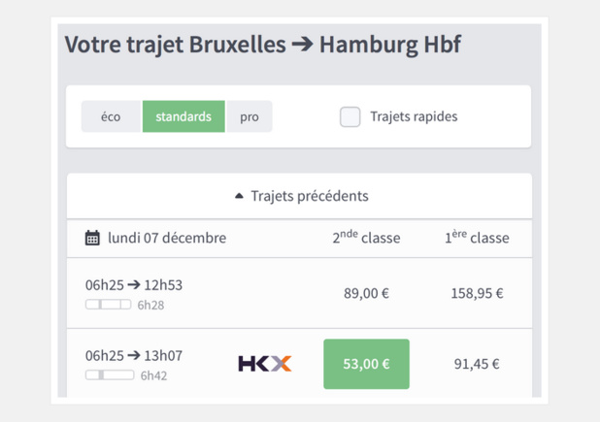This screenshot has width=600, height=422.
Task: Click the 6h42 journey duration bar icon
Action: click(x=110, y=375)
